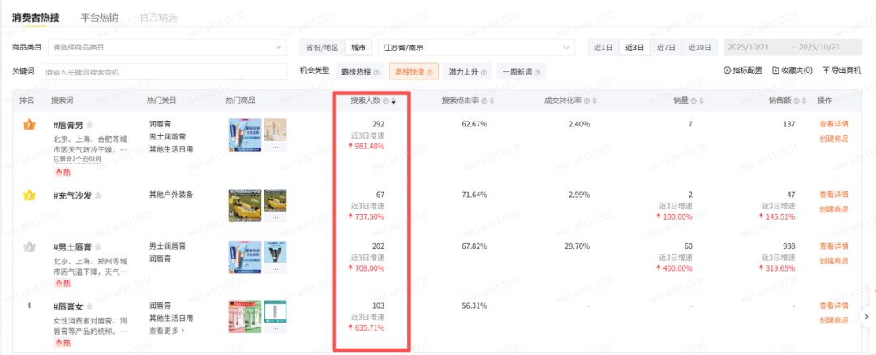Expand 查看更多 under #唇膏女 categories
The height and width of the screenshot is (355, 876).
166,331
